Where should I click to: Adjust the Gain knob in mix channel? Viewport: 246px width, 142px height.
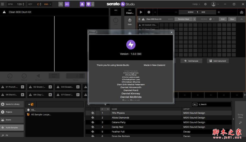130,20
